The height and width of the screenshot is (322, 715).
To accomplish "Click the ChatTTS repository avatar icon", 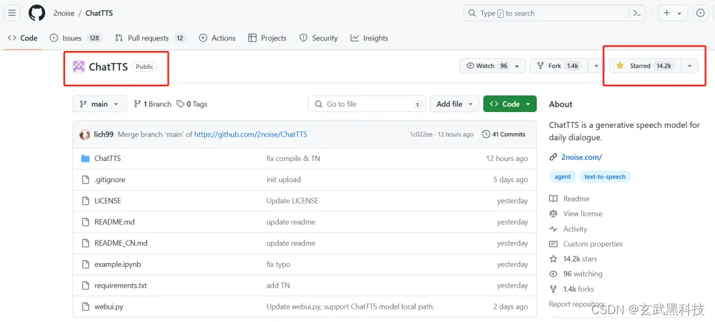I will pos(79,67).
